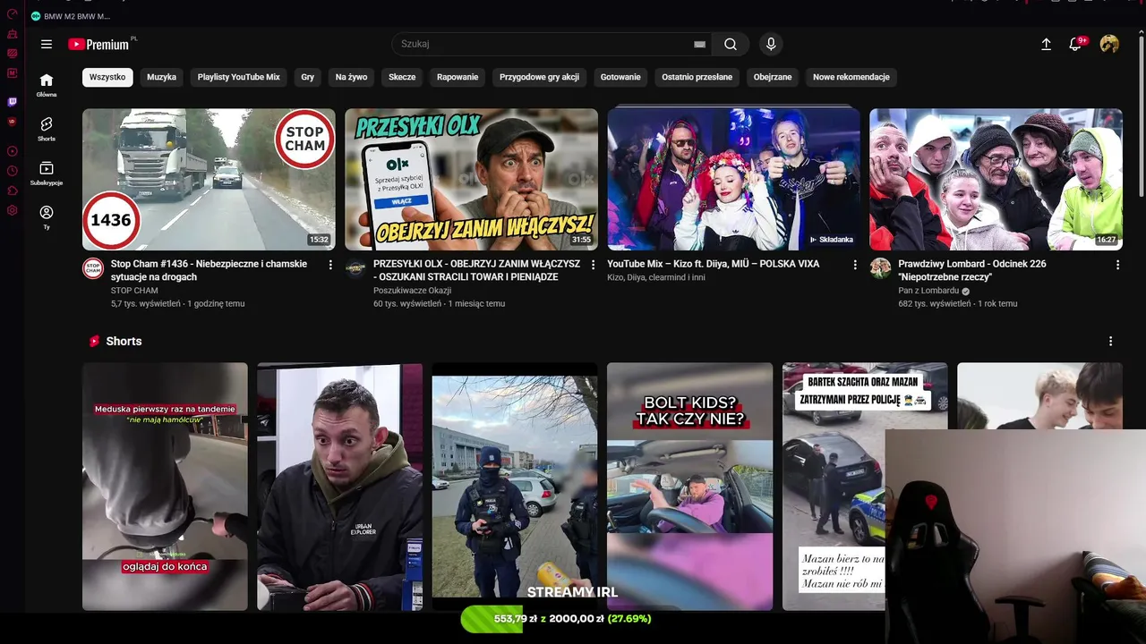1146x644 pixels.
Task: Open the Ty (You) page in sidebar
Action: (47, 217)
